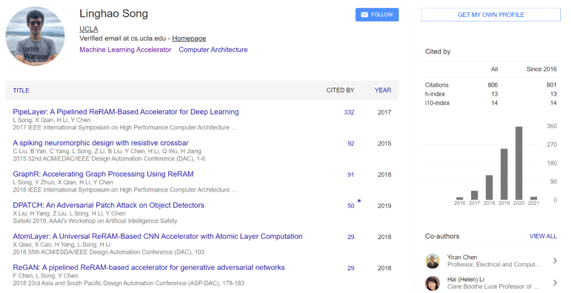Click Yiran Chen's co-author avatar

click(434, 261)
